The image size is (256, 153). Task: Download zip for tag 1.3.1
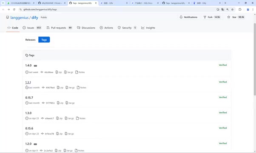point(60,88)
